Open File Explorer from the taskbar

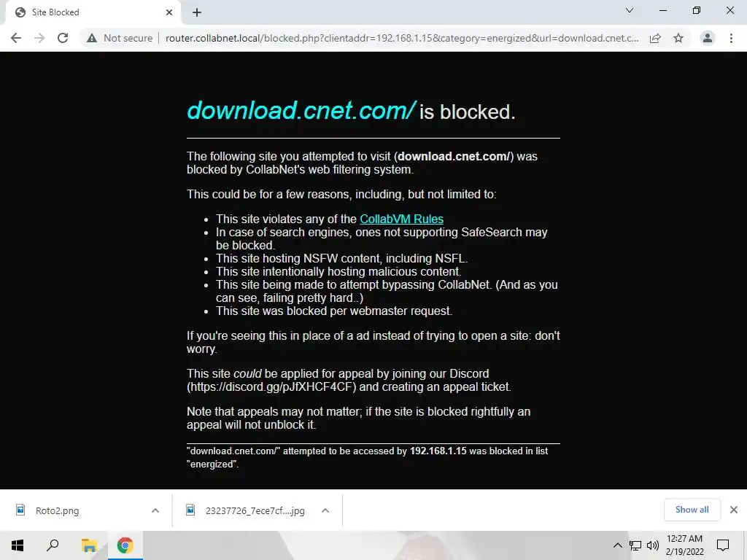click(89, 545)
